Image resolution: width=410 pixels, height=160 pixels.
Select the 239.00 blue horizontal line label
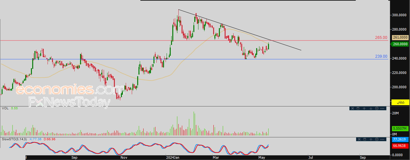381,56
